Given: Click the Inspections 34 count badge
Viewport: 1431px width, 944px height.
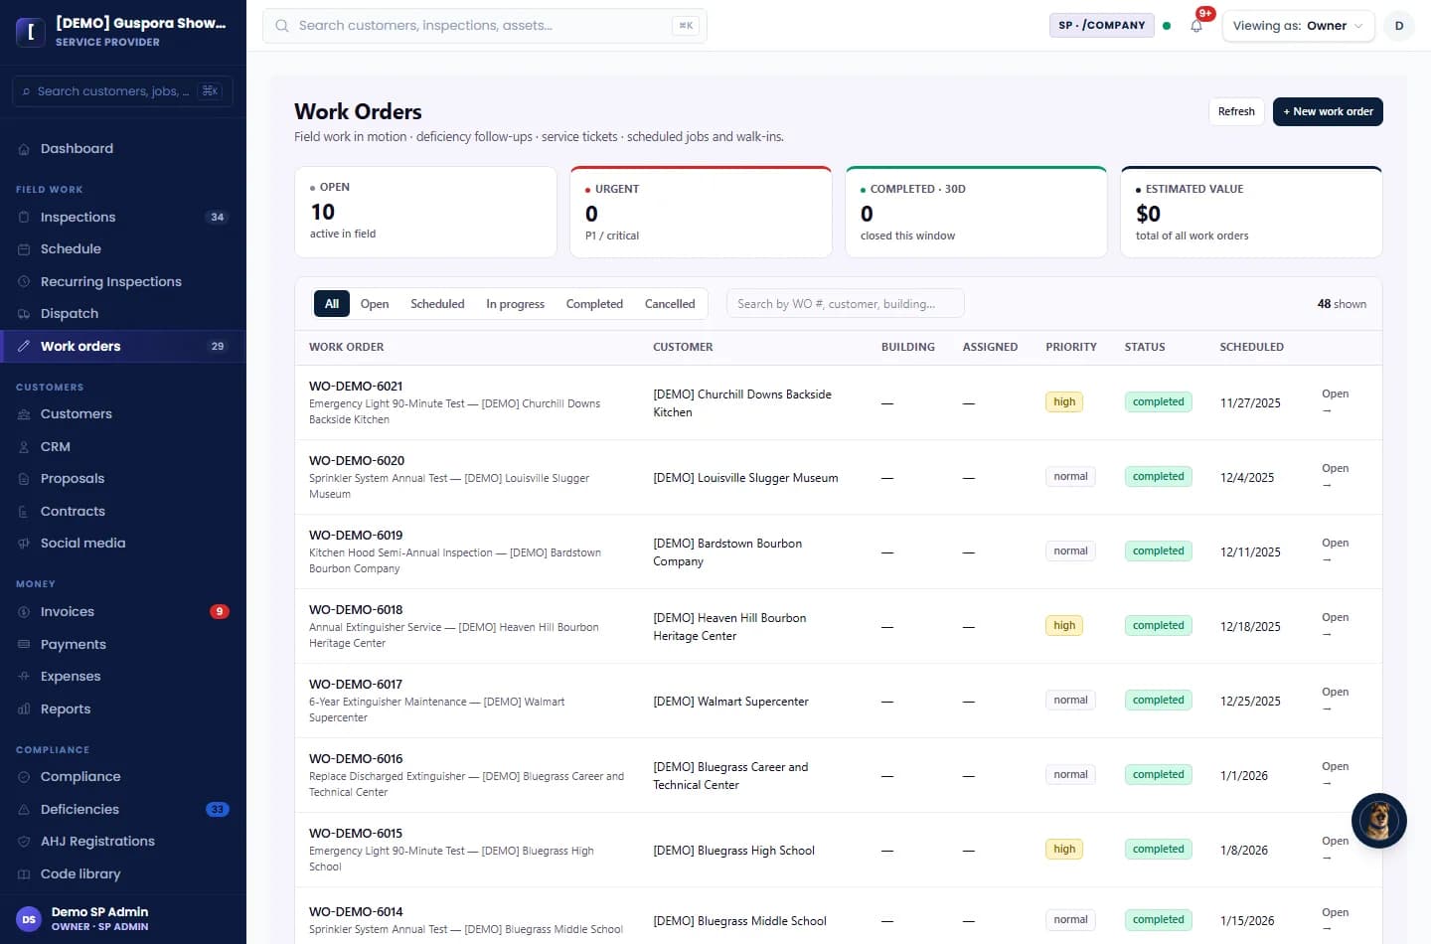Looking at the screenshot, I should point(218,218).
